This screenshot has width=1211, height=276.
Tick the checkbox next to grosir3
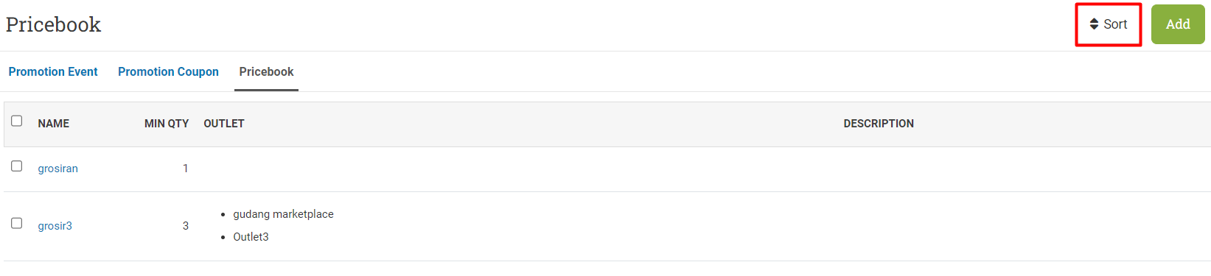click(17, 223)
